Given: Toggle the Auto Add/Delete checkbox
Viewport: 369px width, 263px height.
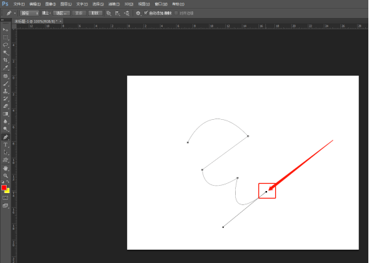Looking at the screenshot, I should tap(146, 13).
